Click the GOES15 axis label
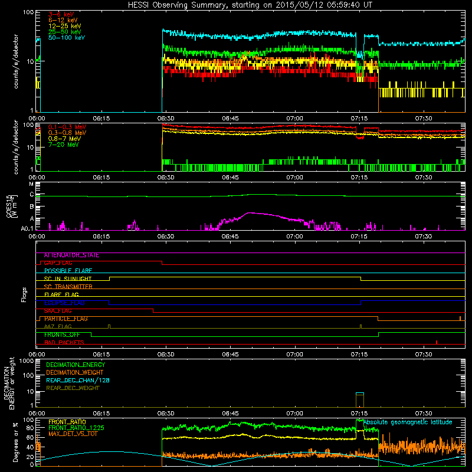Viewport: 472px width, 472px height. point(12,206)
